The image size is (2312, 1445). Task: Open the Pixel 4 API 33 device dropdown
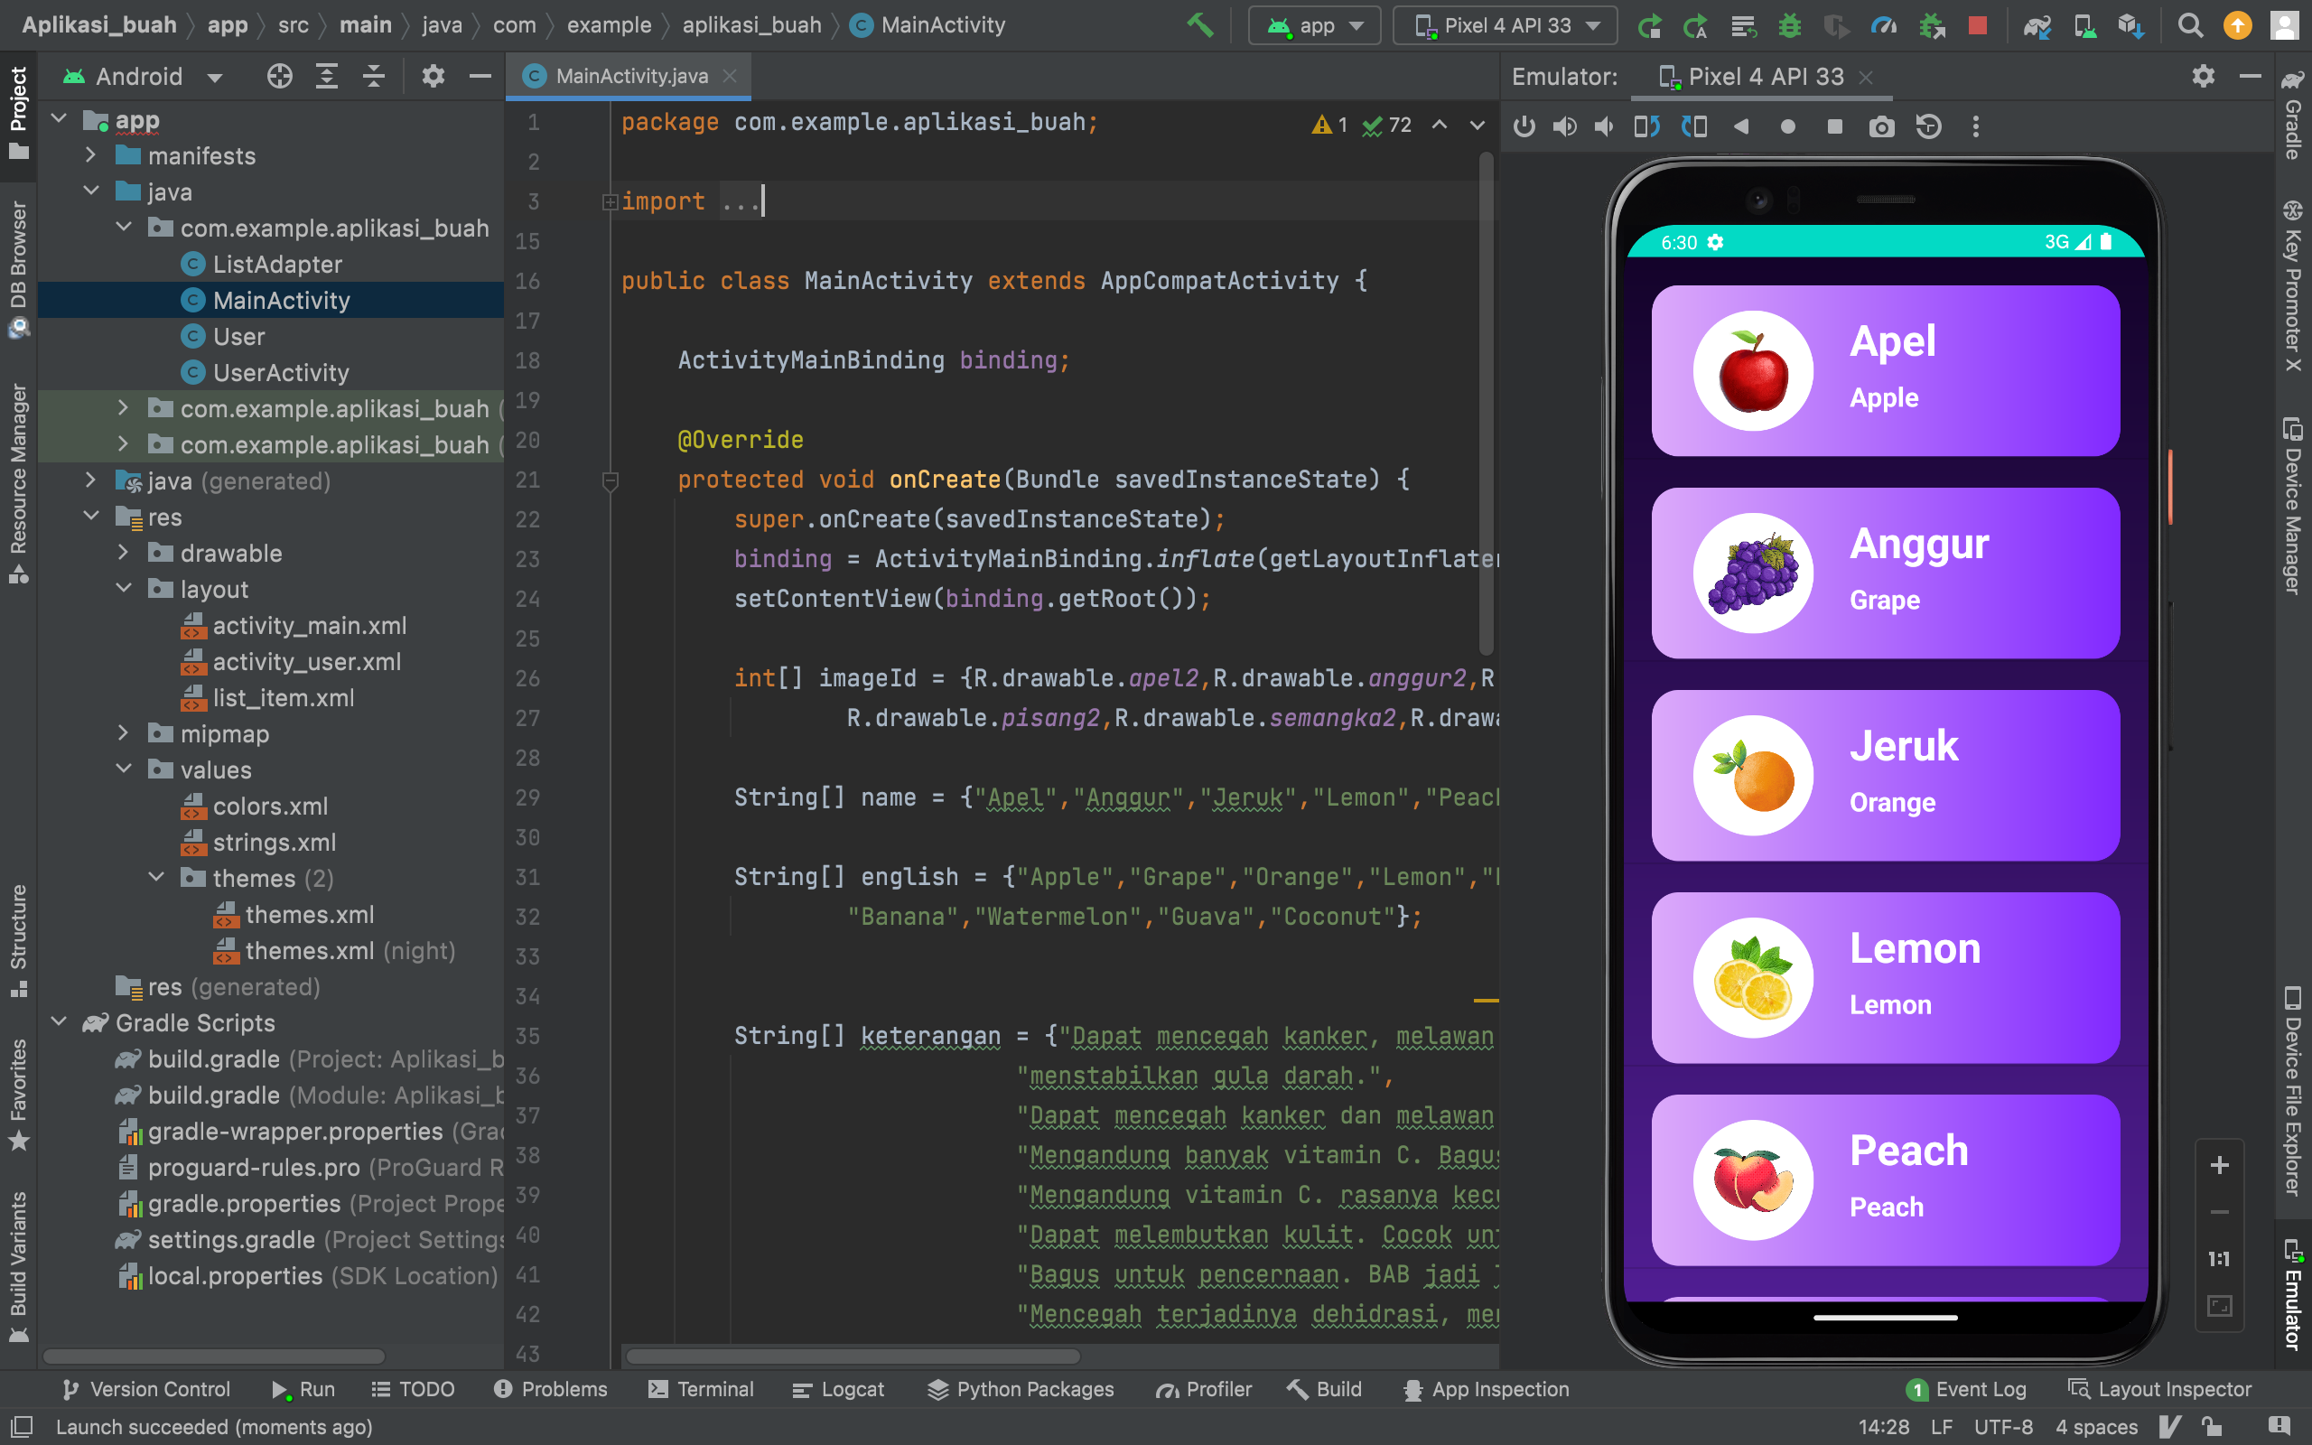(x=1505, y=26)
